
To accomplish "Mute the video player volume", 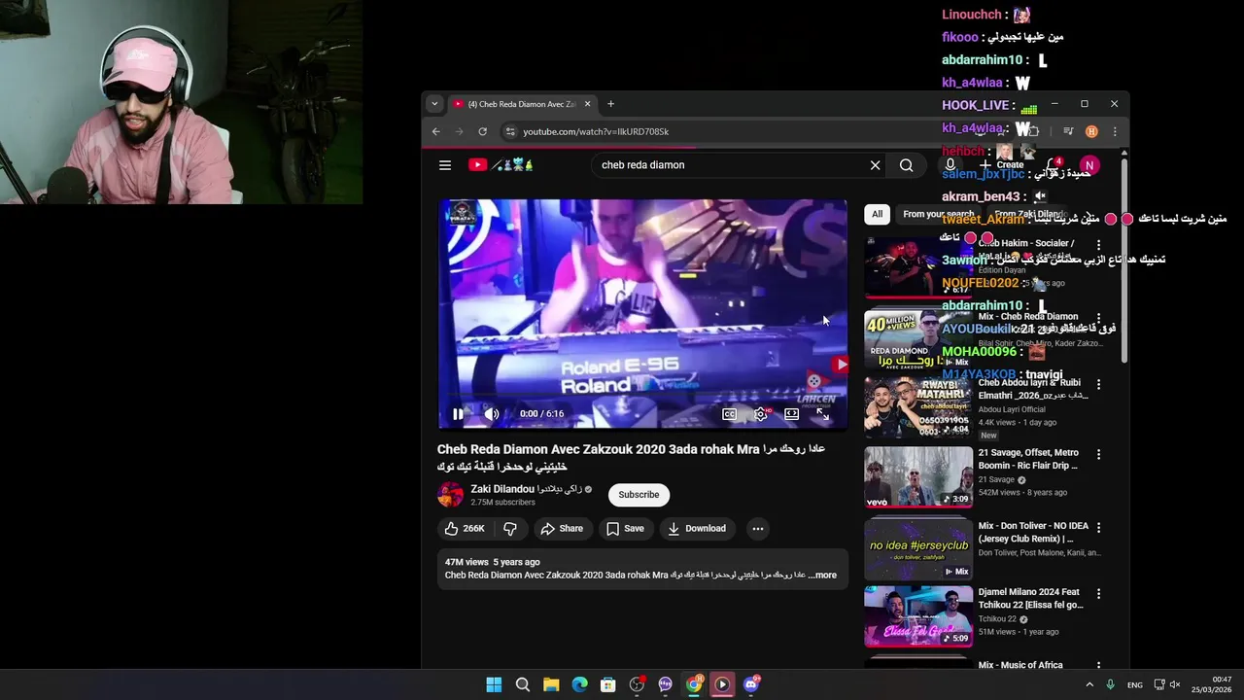I will (492, 414).
